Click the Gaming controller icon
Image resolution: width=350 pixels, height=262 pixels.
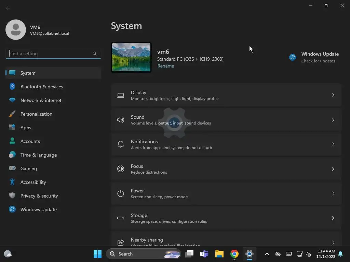click(12, 168)
